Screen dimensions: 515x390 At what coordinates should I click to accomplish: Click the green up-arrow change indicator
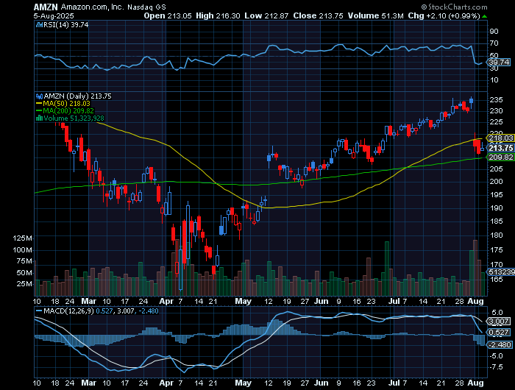(484, 16)
